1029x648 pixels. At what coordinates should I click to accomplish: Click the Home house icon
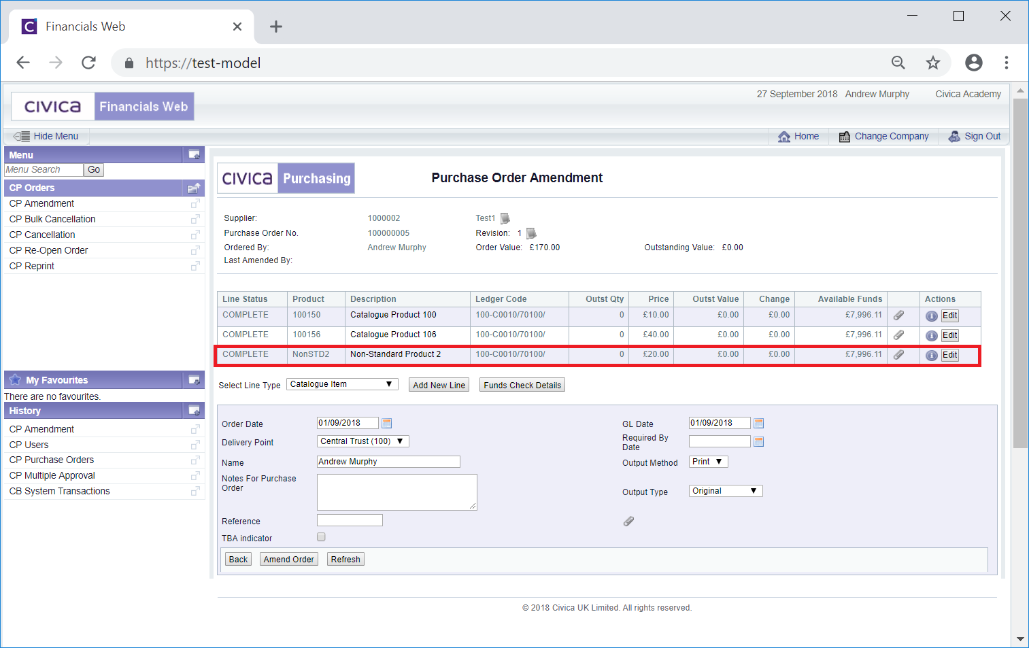tap(784, 137)
